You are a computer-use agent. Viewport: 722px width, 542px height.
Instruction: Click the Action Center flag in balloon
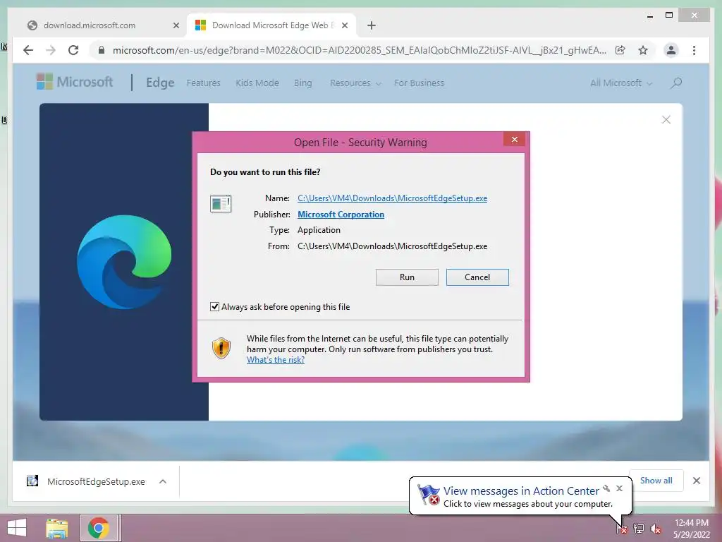(428, 495)
